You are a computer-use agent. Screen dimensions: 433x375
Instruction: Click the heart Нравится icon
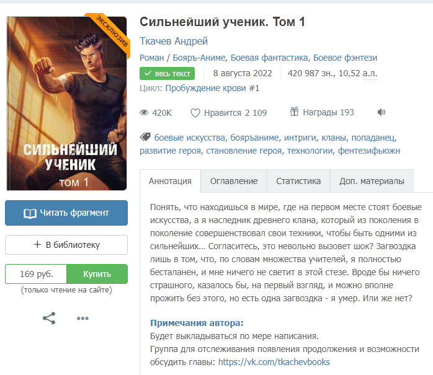(x=195, y=113)
